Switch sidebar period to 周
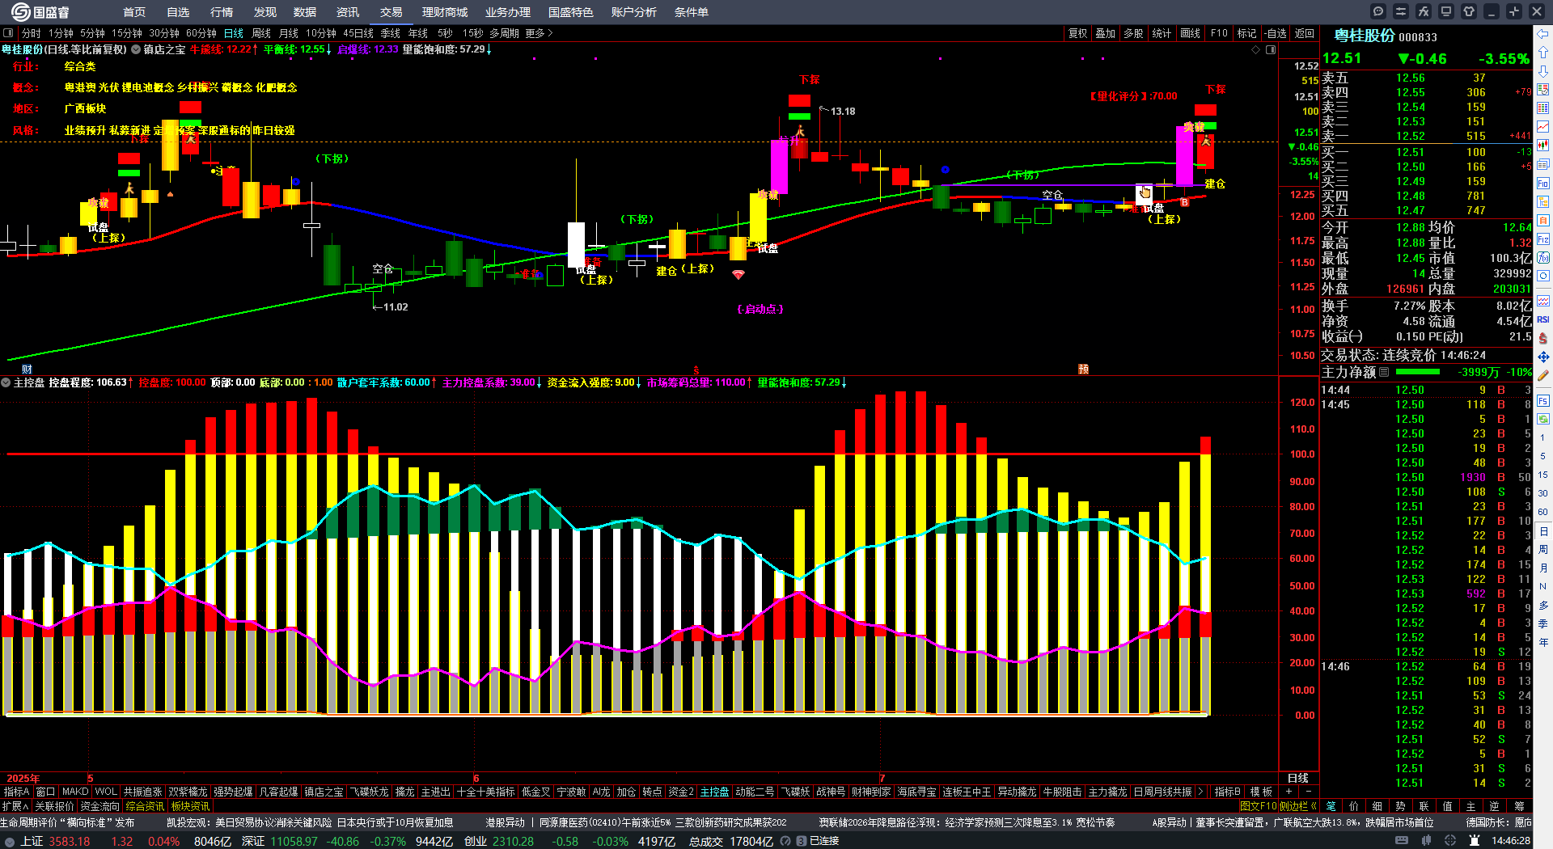This screenshot has width=1553, height=849. coord(1543,550)
